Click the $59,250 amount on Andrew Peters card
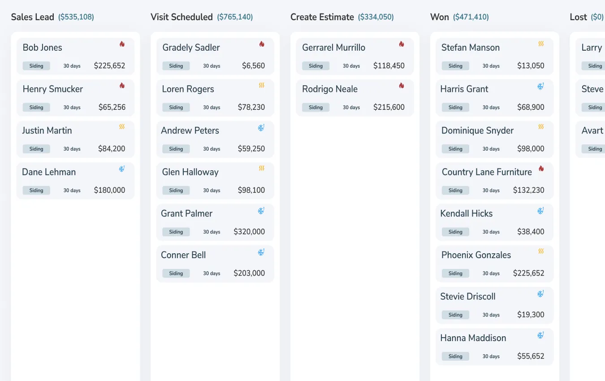 coord(251,149)
